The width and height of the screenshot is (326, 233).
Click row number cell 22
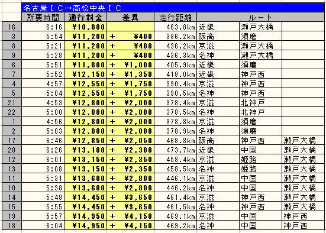[12, 112]
